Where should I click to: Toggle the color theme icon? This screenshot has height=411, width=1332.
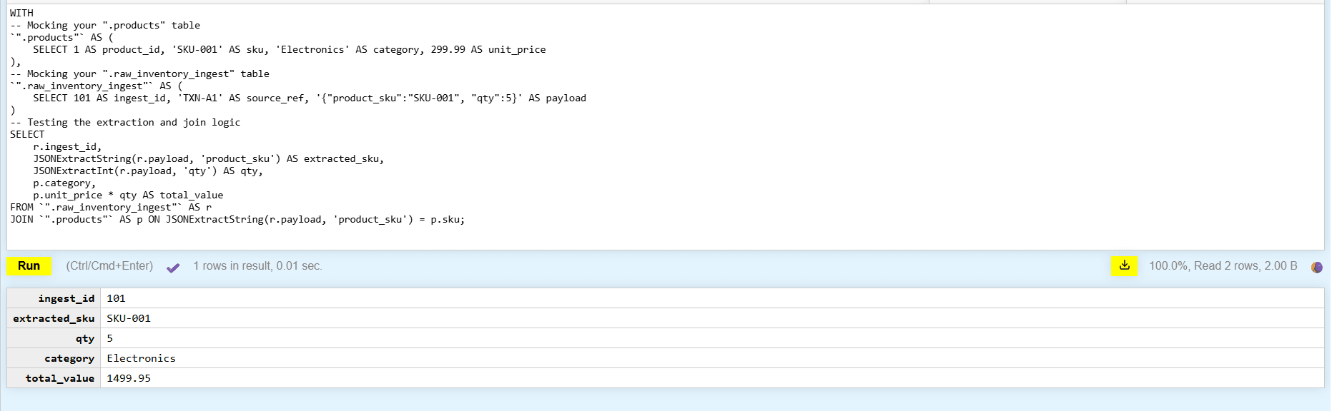(1316, 267)
